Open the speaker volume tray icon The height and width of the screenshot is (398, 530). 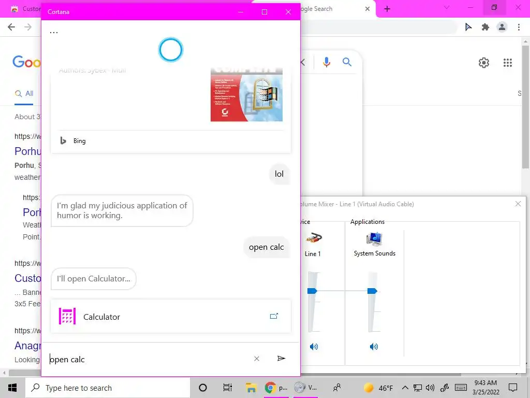point(430,388)
